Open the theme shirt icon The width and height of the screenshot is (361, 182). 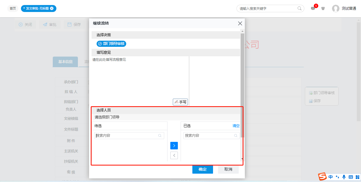coord(323,8)
